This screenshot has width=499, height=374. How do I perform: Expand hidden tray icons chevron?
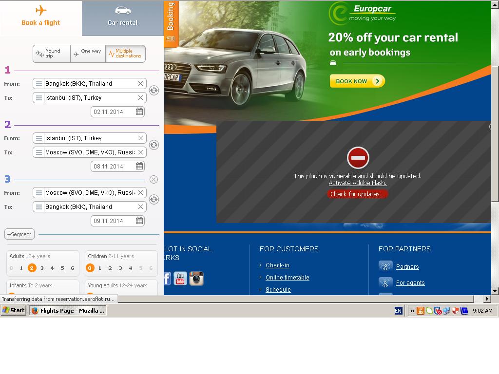[412, 311]
